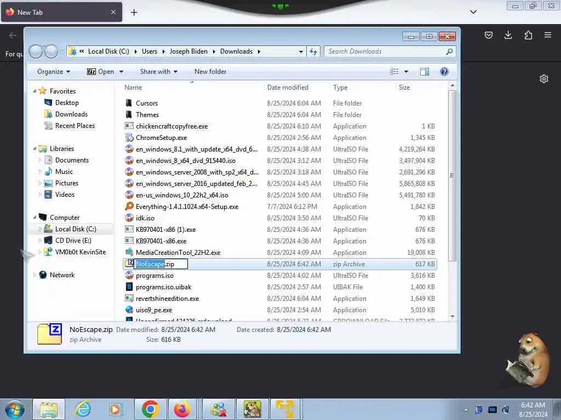
Task: Open Firefox hamburger application menu
Action: (548, 35)
